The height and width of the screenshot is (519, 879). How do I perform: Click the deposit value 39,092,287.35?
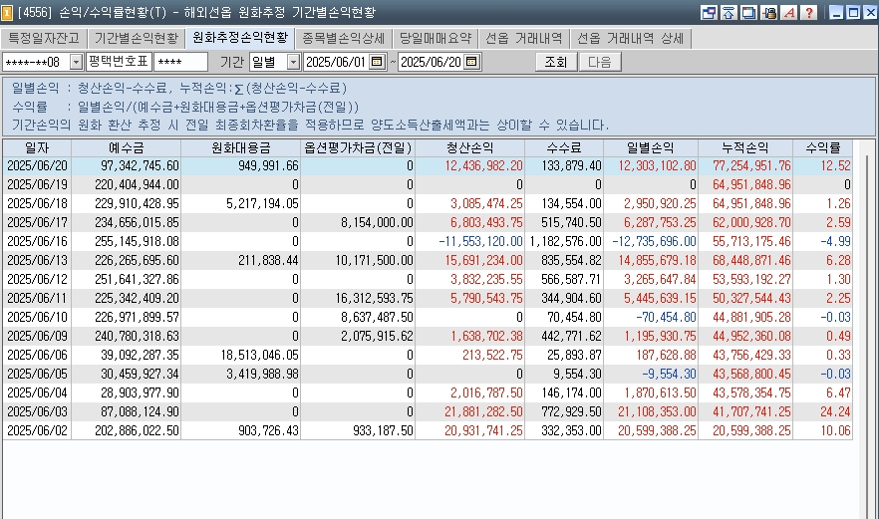point(140,356)
